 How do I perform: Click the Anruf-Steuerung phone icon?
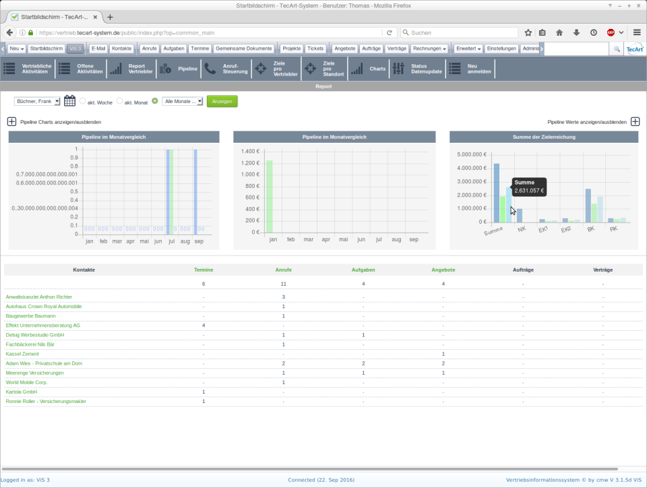(210, 69)
